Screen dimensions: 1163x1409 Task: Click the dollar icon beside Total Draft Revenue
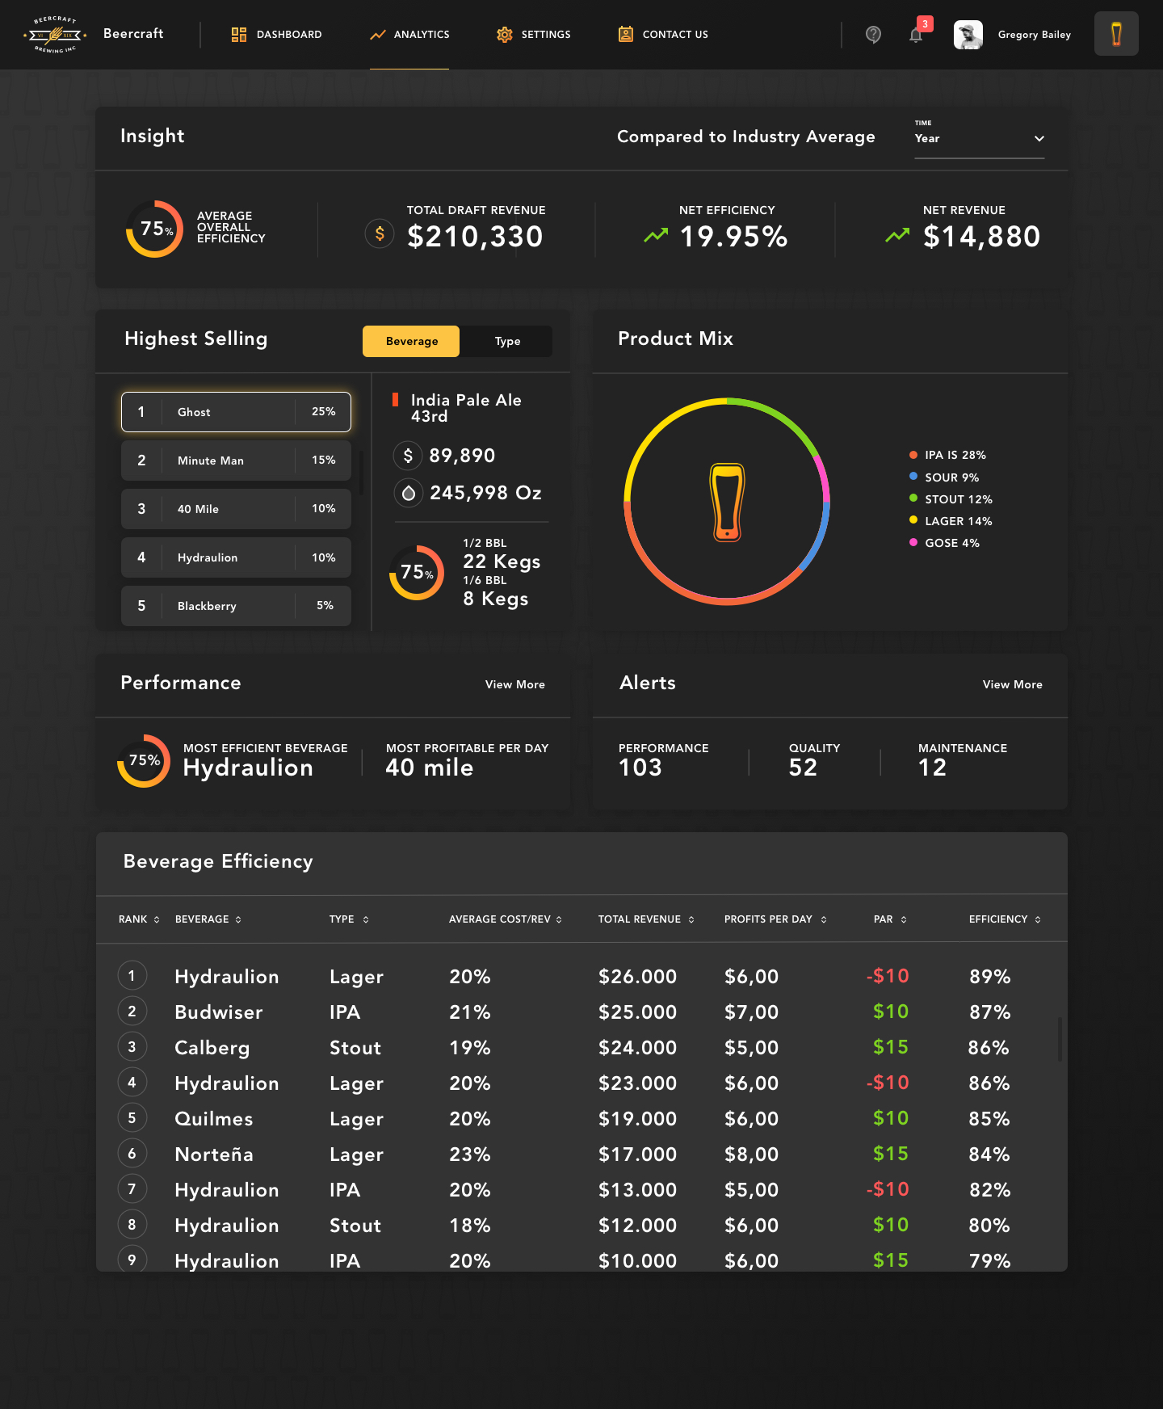pyautogui.click(x=380, y=234)
